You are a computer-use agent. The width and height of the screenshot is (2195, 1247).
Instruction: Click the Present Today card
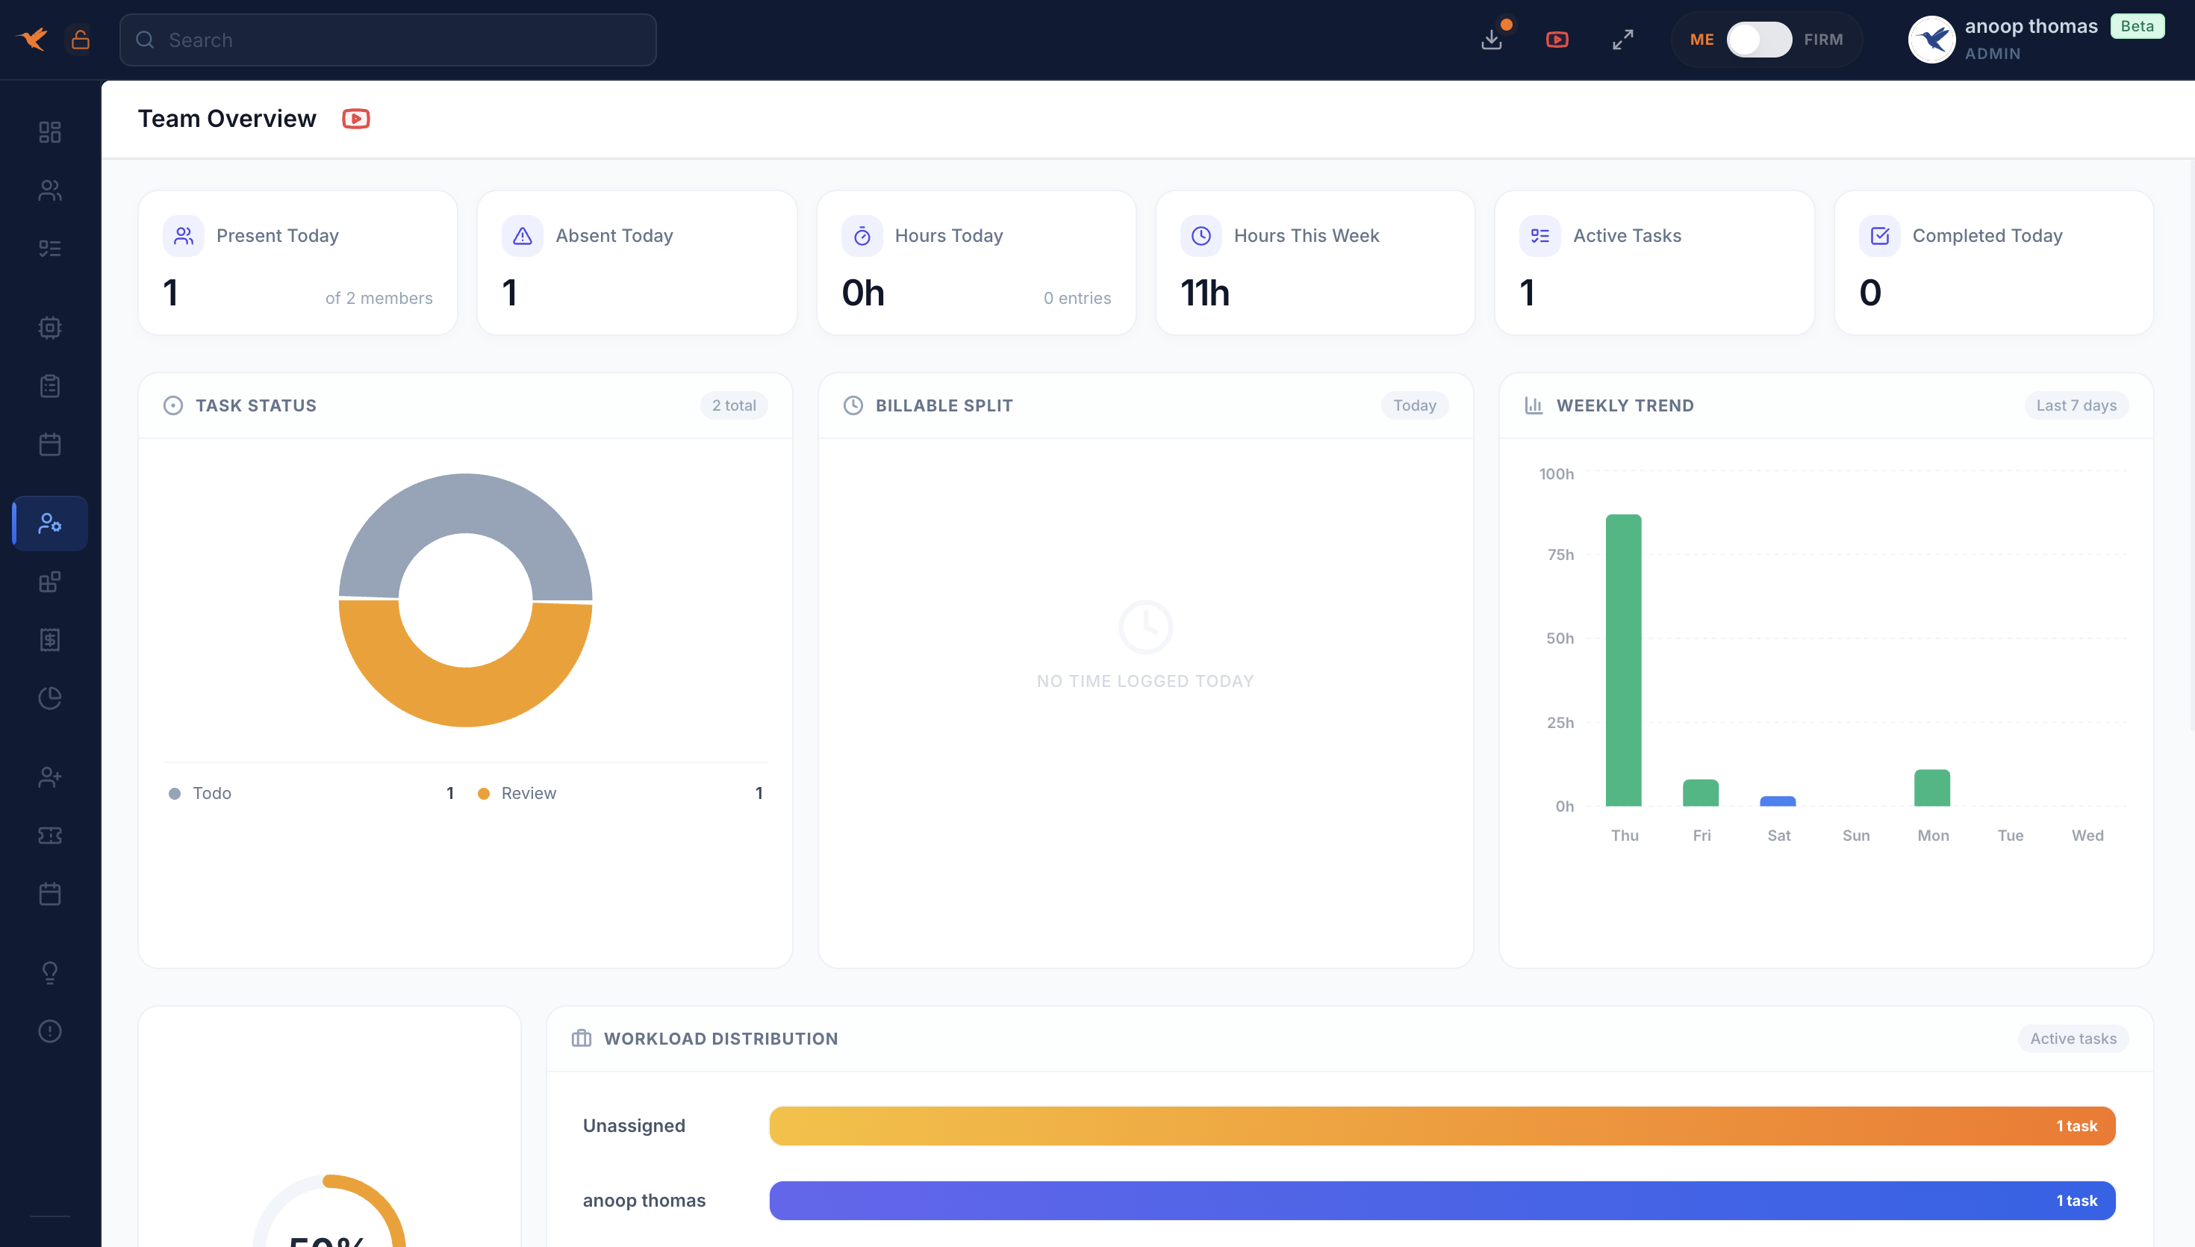297,262
